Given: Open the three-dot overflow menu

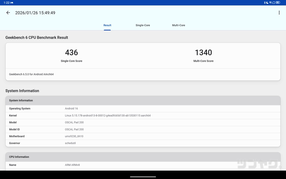Looking at the screenshot, I should click(x=279, y=13).
